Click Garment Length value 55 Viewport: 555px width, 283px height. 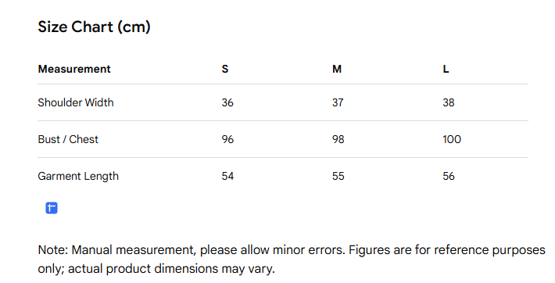pos(338,176)
